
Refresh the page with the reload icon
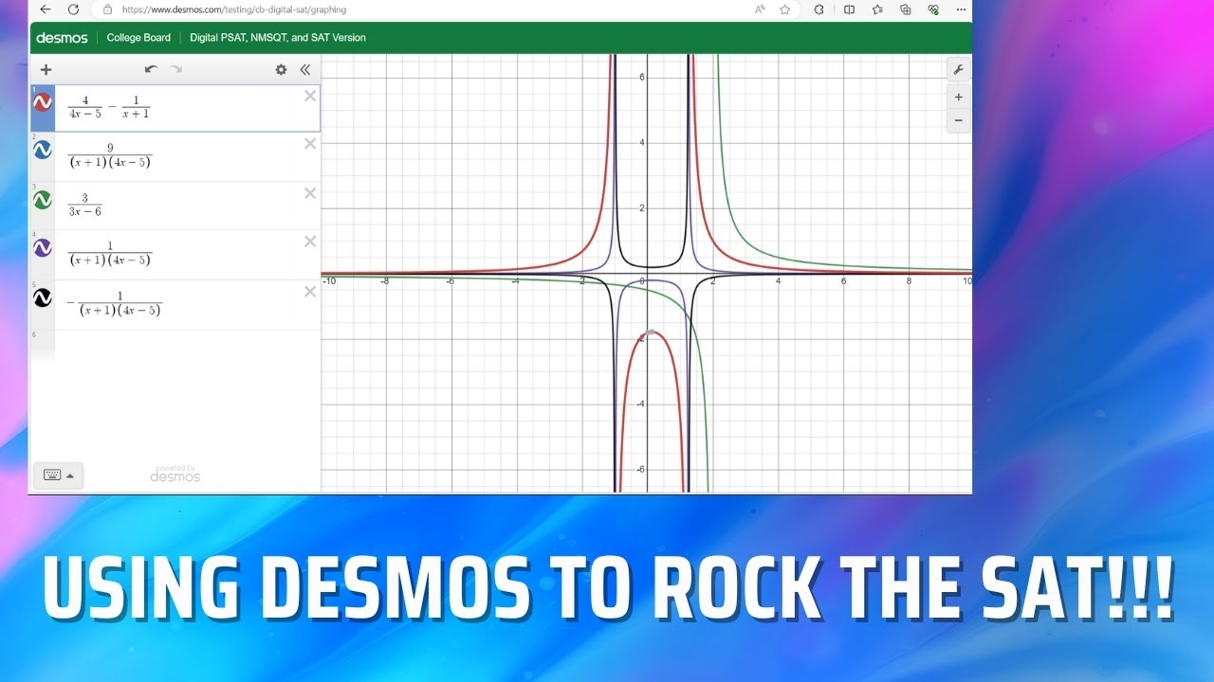point(74,9)
